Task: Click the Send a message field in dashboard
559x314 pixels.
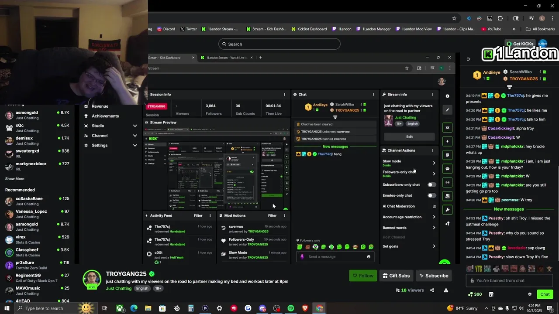Action: (x=335, y=257)
